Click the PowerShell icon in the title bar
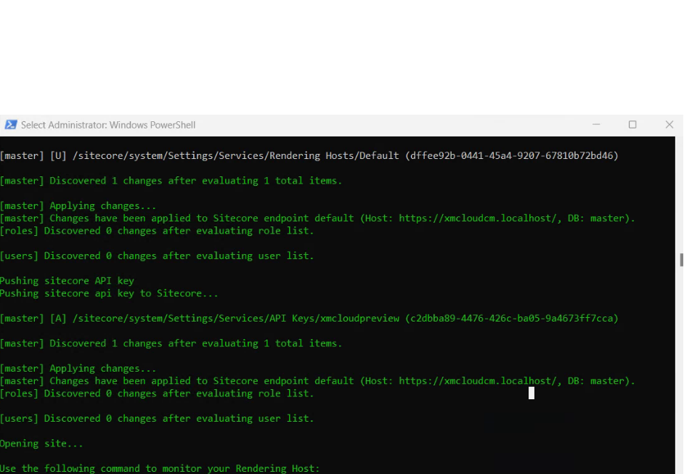The height and width of the screenshot is (474, 684). (x=10, y=125)
